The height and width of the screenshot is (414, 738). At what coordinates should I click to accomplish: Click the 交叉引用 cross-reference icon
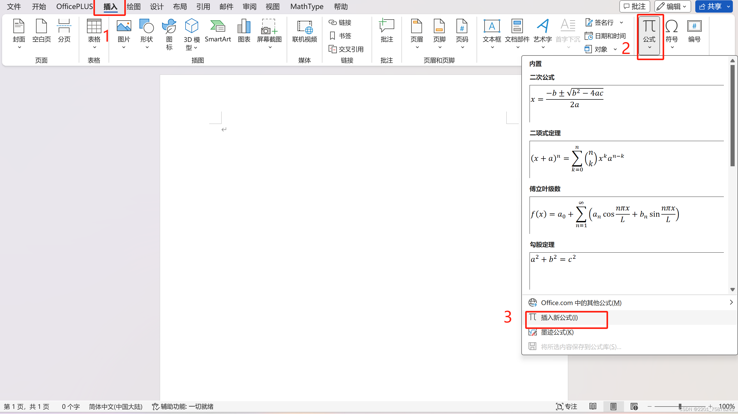(x=346, y=49)
